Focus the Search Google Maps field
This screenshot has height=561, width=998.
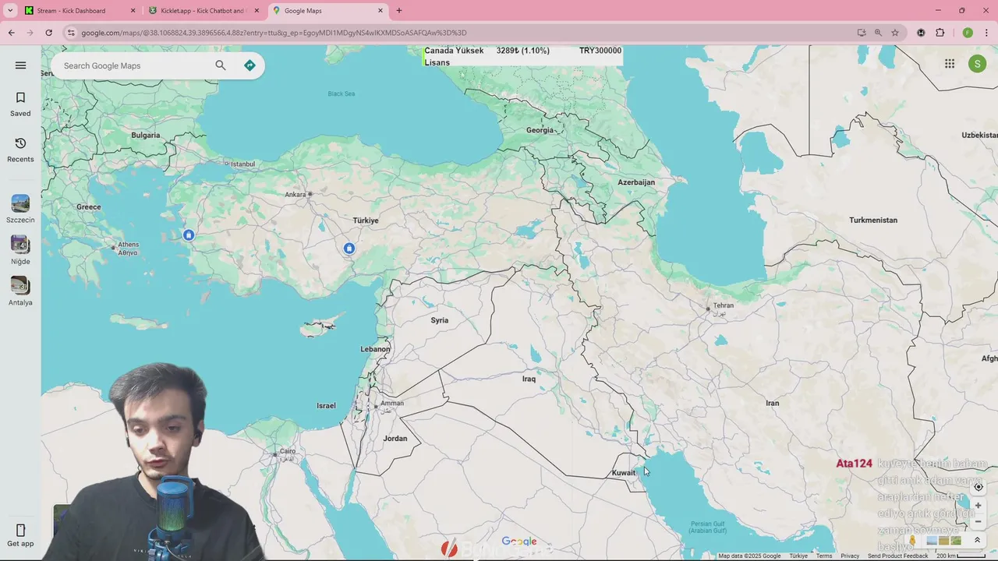(133, 65)
